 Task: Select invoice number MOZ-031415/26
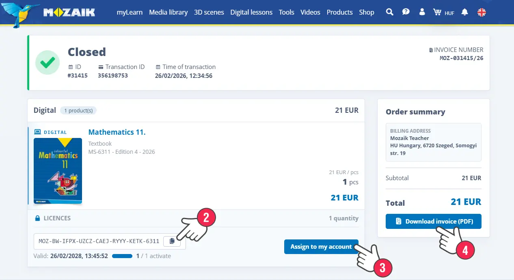(x=461, y=58)
